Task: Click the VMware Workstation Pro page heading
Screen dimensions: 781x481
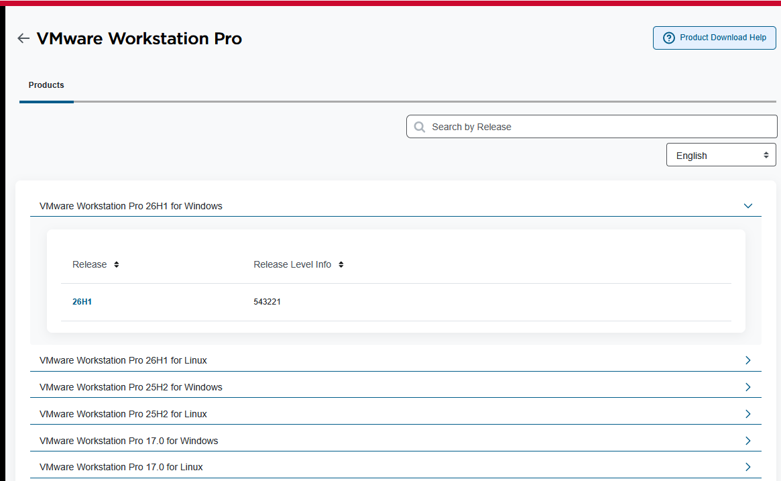Action: [x=139, y=38]
